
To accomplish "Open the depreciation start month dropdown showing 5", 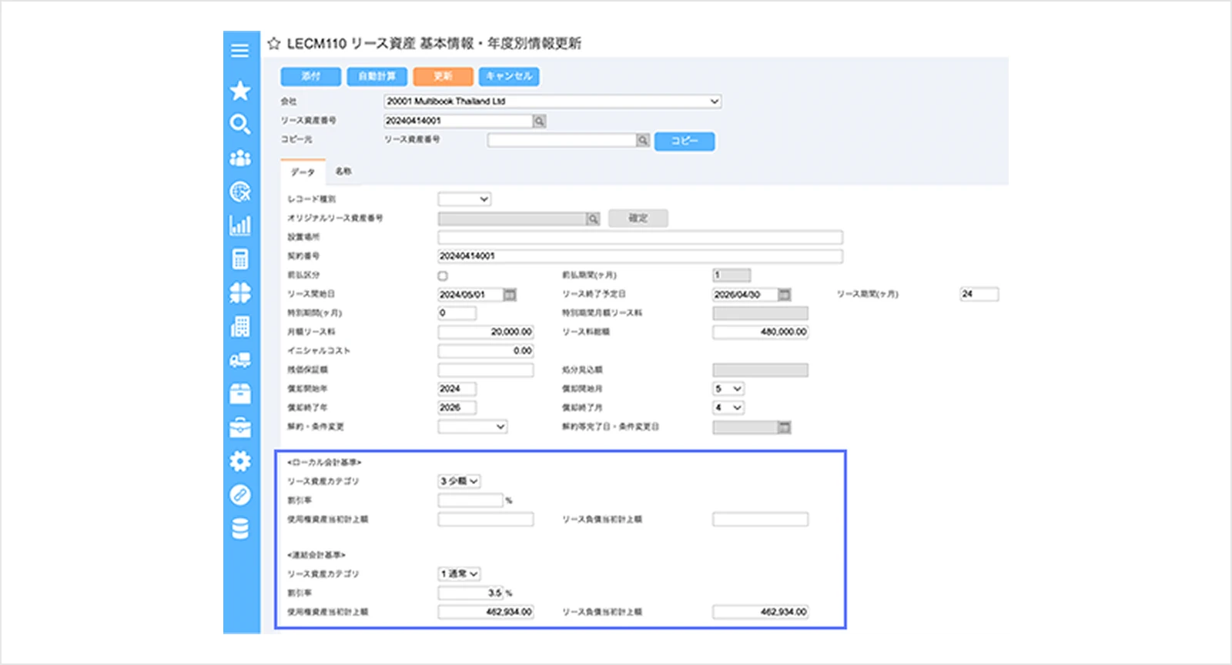I will (728, 389).
